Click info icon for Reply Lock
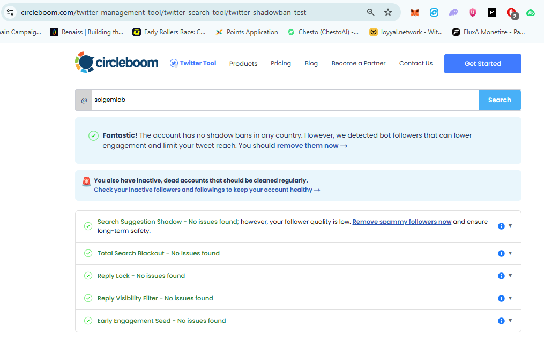This screenshot has height=341, width=544. point(501,276)
